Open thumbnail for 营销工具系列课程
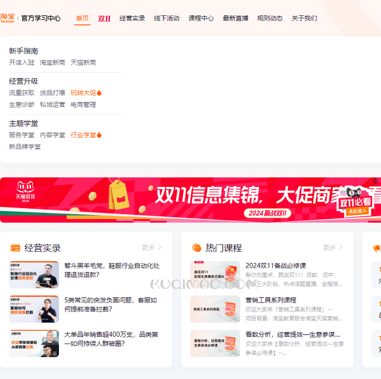 215,309
